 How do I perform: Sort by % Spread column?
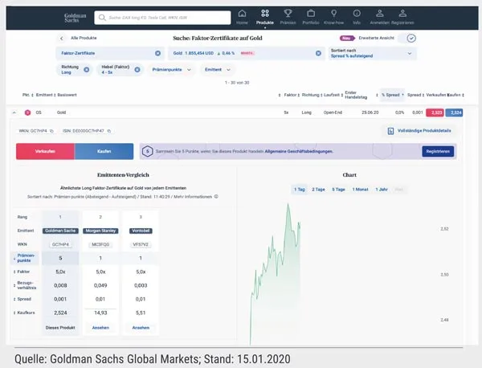(x=393, y=95)
